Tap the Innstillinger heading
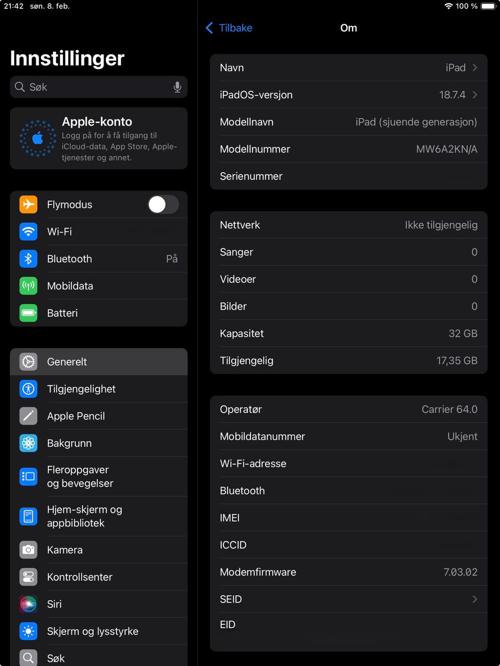 point(67,58)
